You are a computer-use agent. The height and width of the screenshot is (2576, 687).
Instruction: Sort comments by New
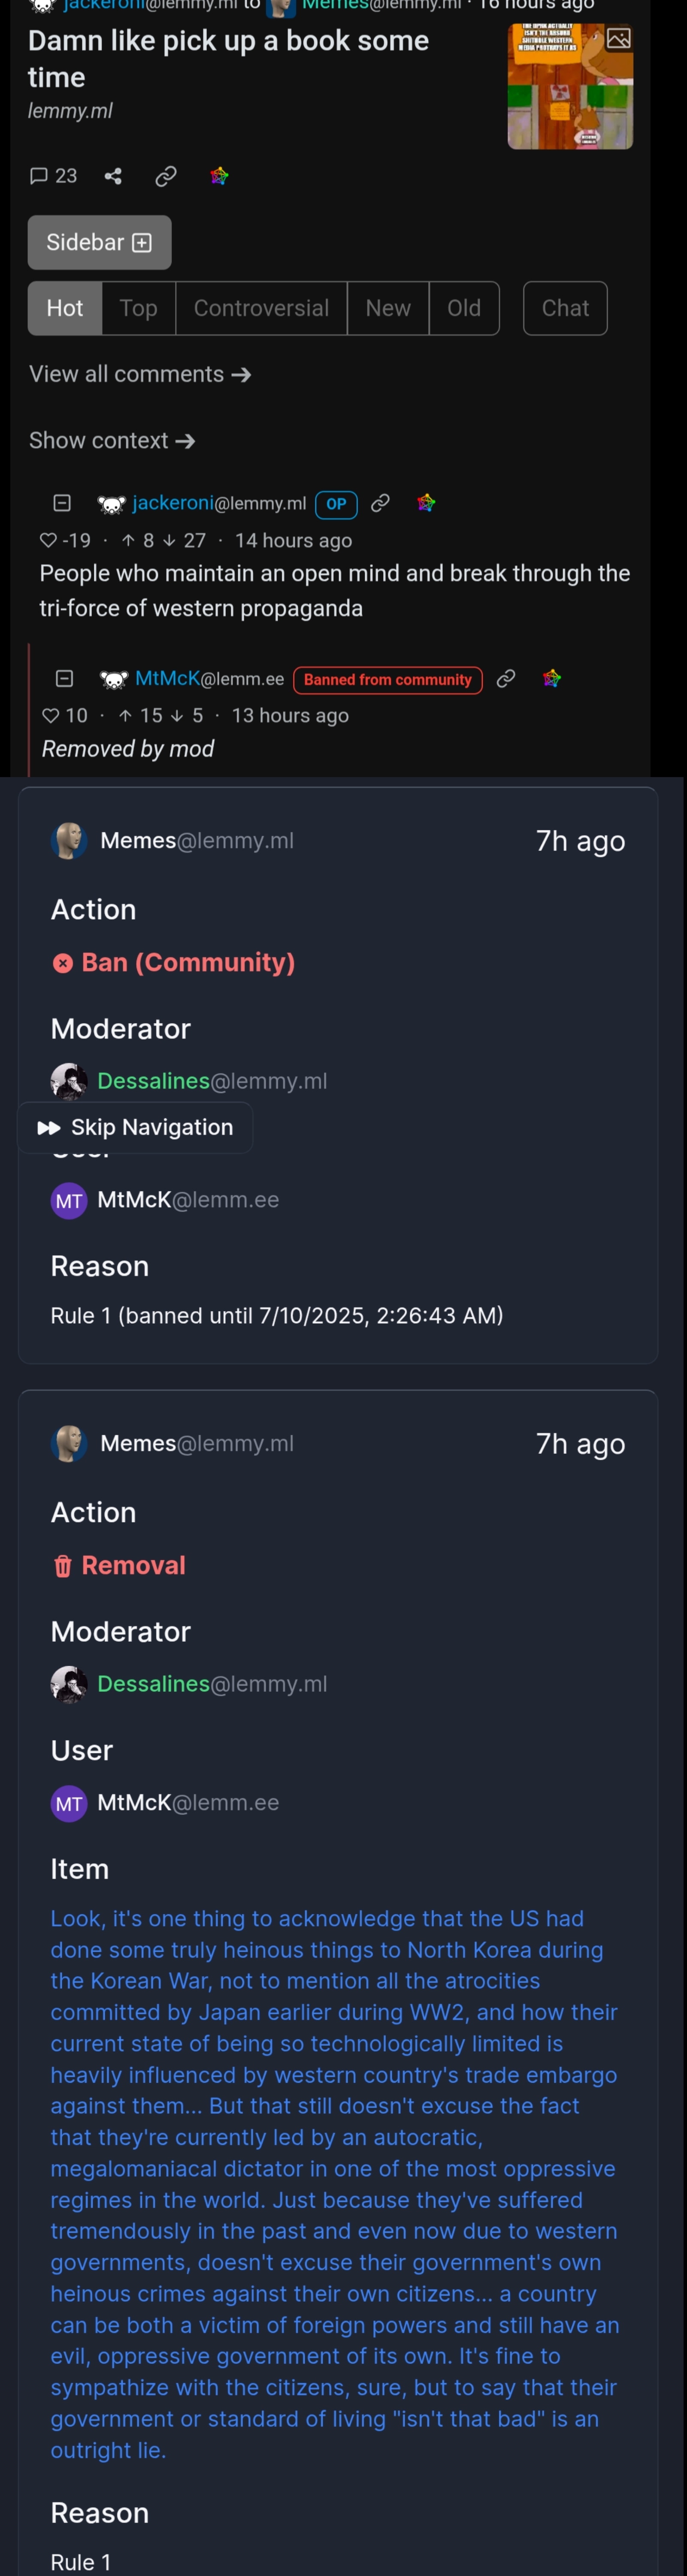[388, 308]
